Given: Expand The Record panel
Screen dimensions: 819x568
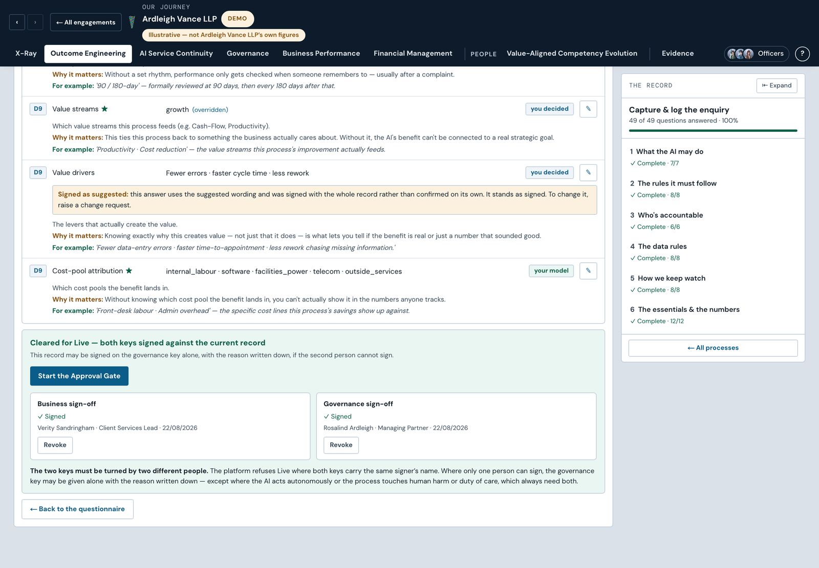Looking at the screenshot, I should tap(777, 85).
